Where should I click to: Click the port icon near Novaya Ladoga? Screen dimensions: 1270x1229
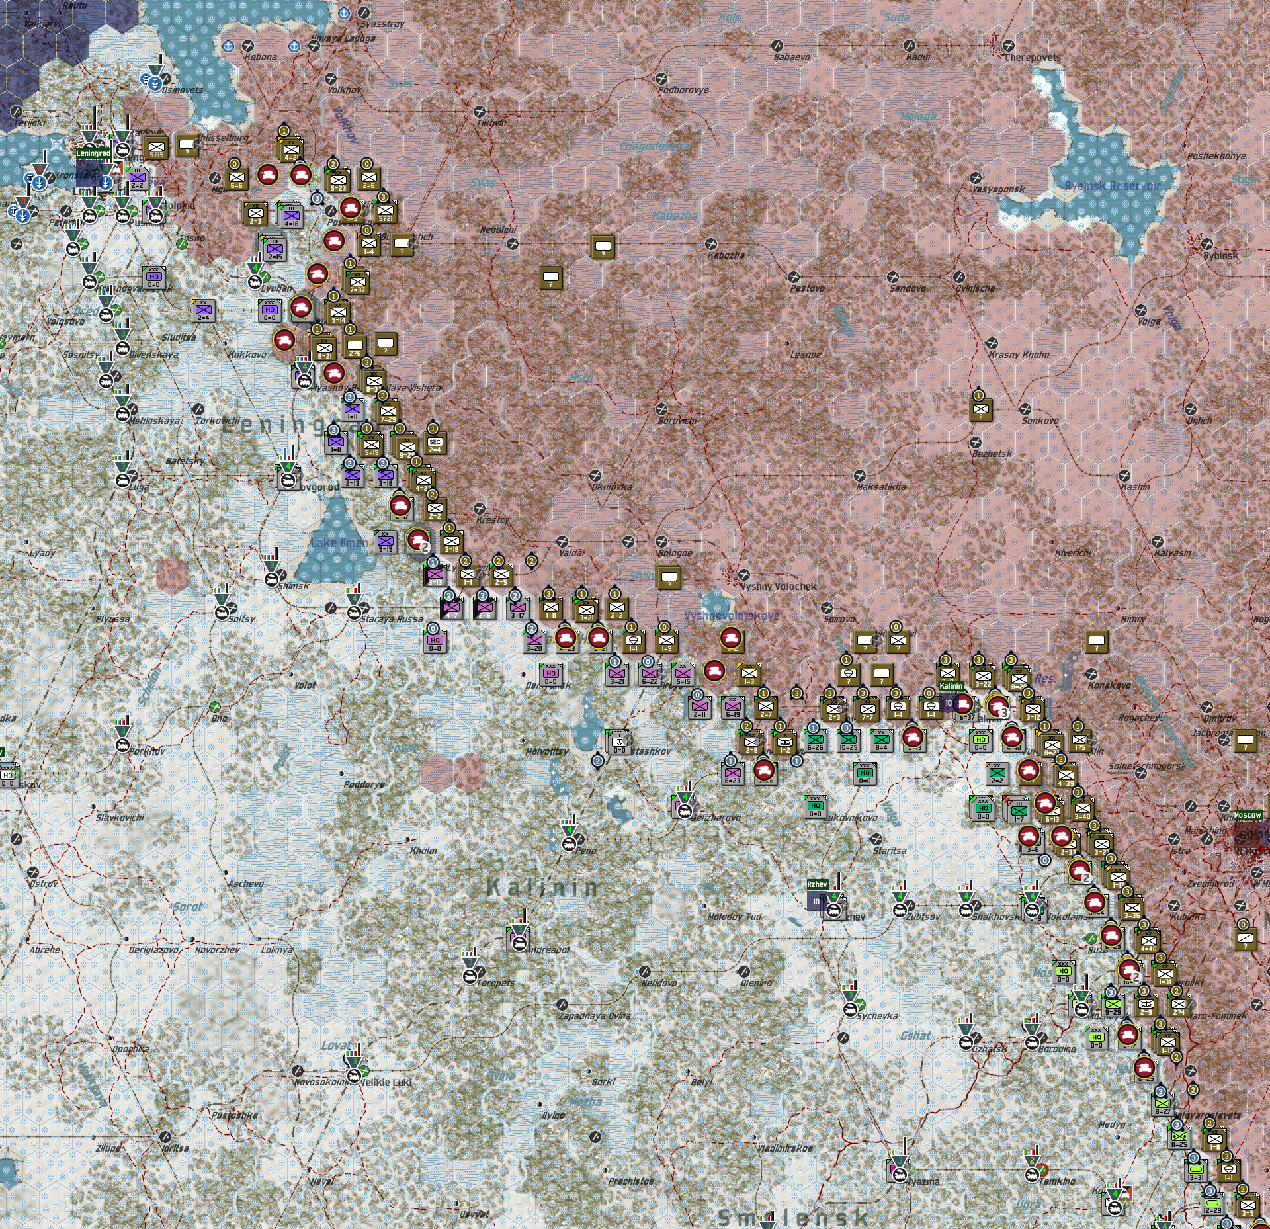[x=294, y=46]
